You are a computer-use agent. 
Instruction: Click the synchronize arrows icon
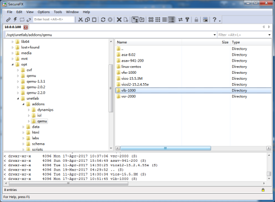point(180,19)
